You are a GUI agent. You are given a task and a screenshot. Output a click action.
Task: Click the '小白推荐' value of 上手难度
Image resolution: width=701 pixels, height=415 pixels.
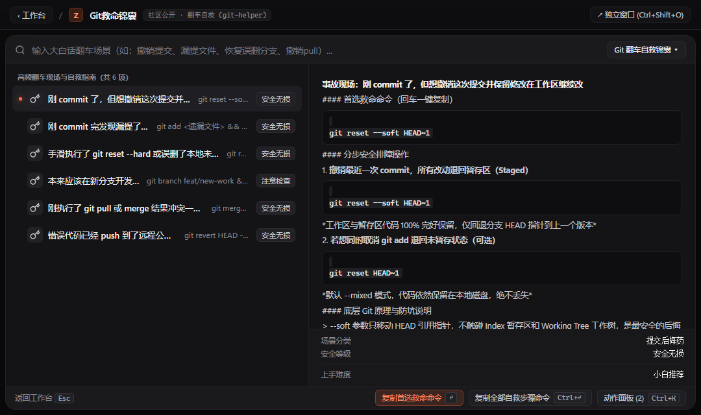pos(669,374)
